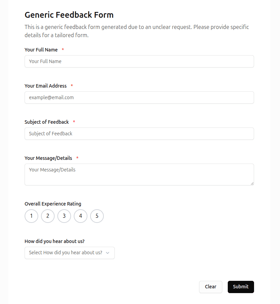This screenshot has height=304, width=280.
Task: Submit the feedback form
Action: [x=241, y=287]
